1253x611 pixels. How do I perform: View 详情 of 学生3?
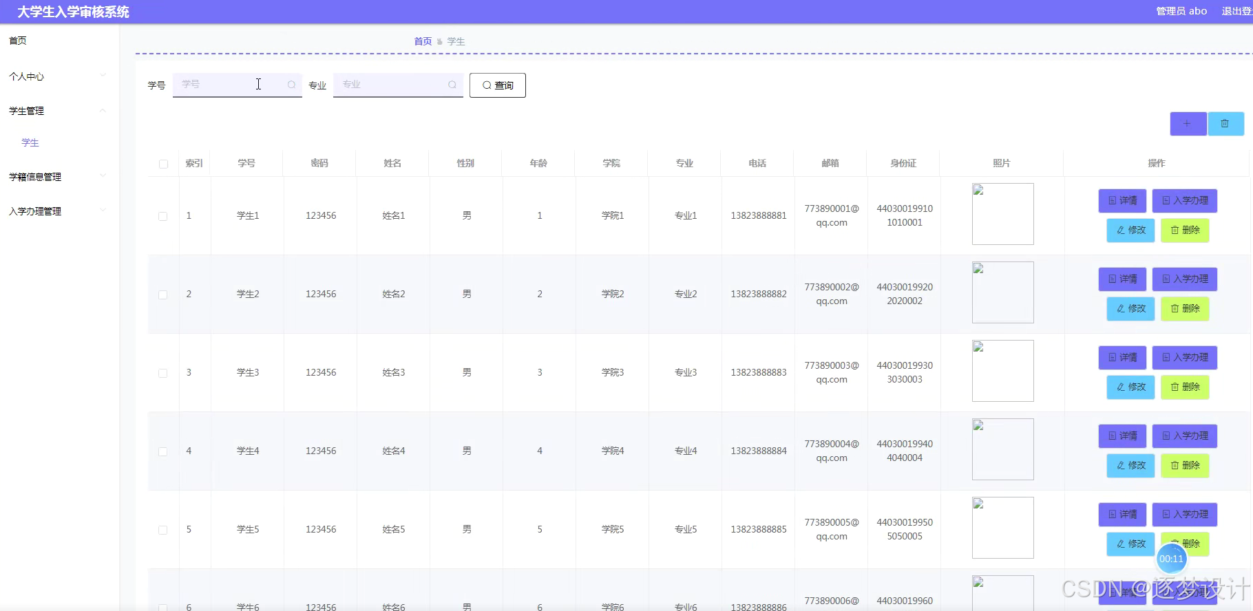tap(1122, 358)
